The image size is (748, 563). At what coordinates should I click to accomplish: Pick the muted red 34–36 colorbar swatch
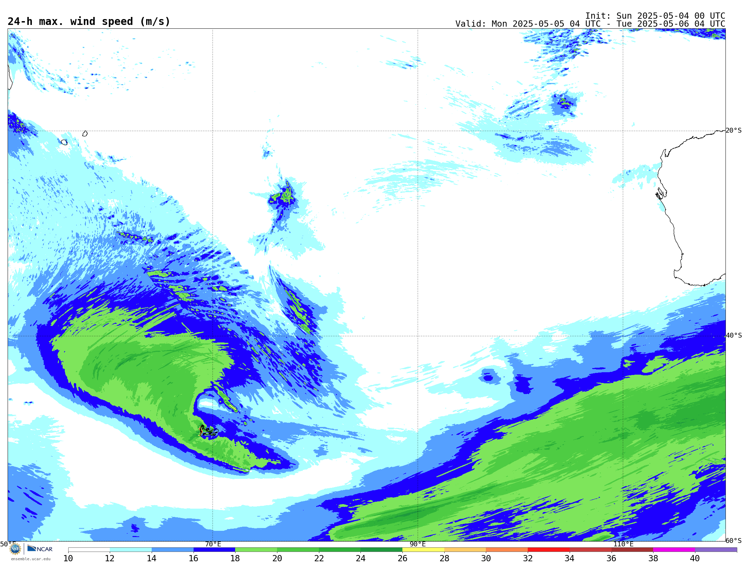(x=590, y=550)
